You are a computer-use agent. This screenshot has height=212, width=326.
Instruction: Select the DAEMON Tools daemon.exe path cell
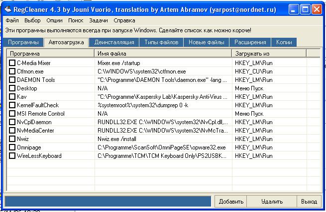(162, 80)
